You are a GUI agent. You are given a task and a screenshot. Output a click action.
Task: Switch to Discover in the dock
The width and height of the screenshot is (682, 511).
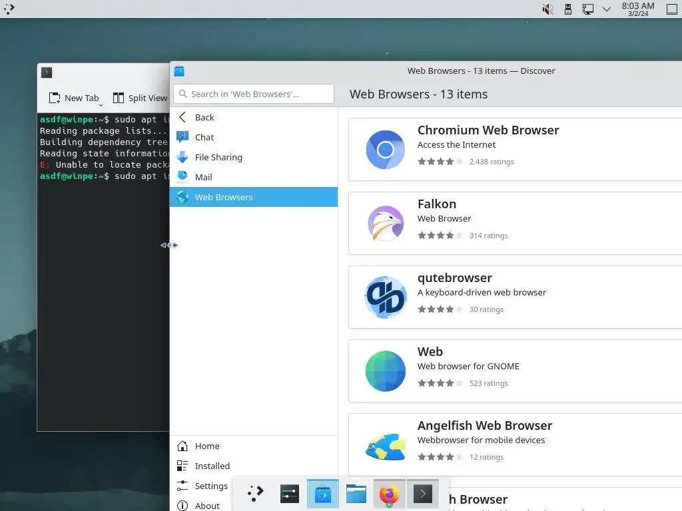click(x=323, y=494)
